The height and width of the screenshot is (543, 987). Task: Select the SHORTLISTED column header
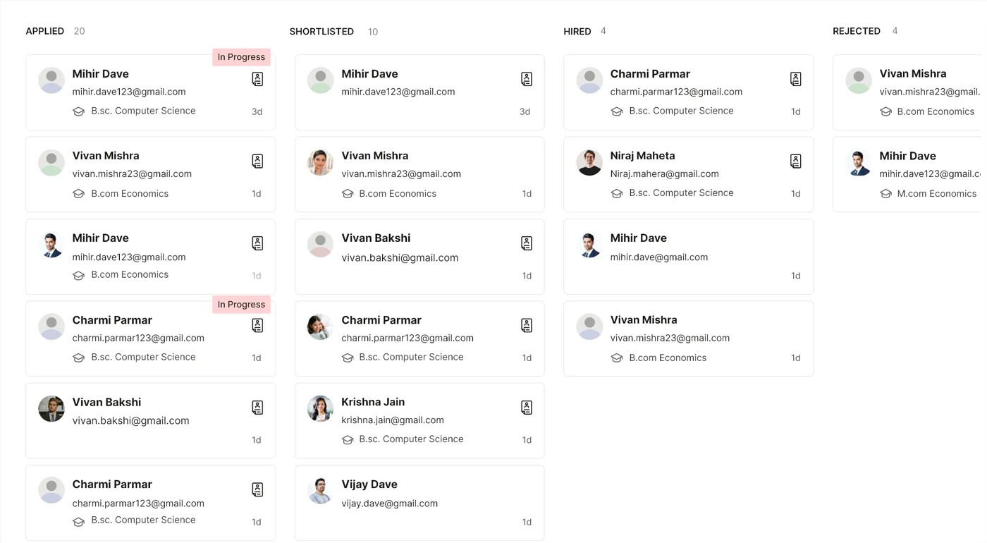(321, 32)
